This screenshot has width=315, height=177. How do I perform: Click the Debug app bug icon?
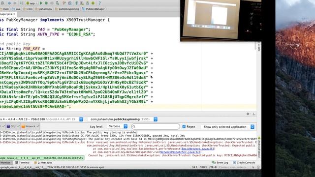pyautogui.click(x=46, y=3)
